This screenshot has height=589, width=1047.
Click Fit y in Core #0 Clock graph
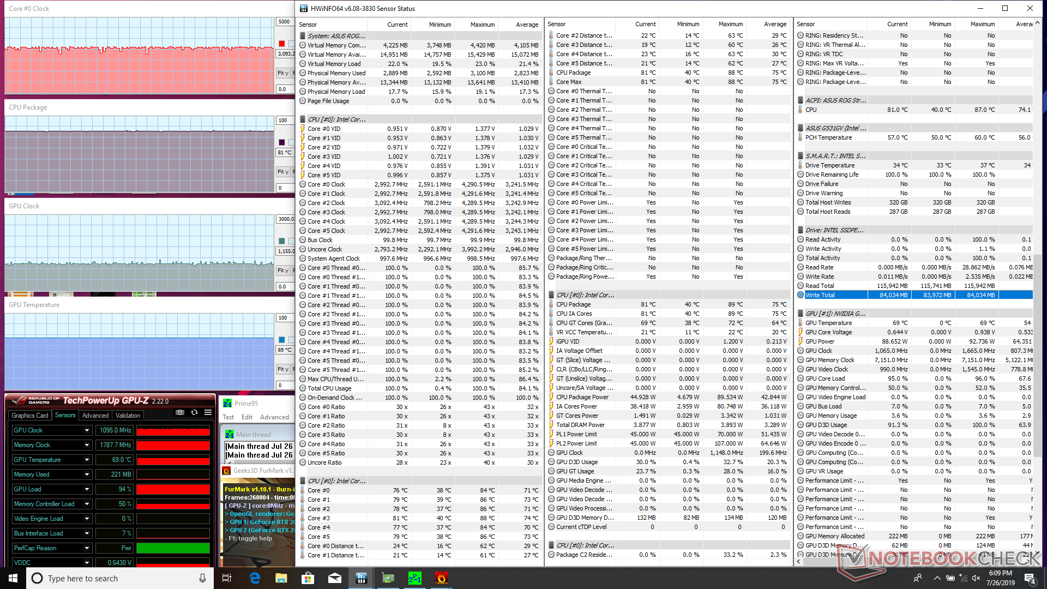click(x=283, y=73)
